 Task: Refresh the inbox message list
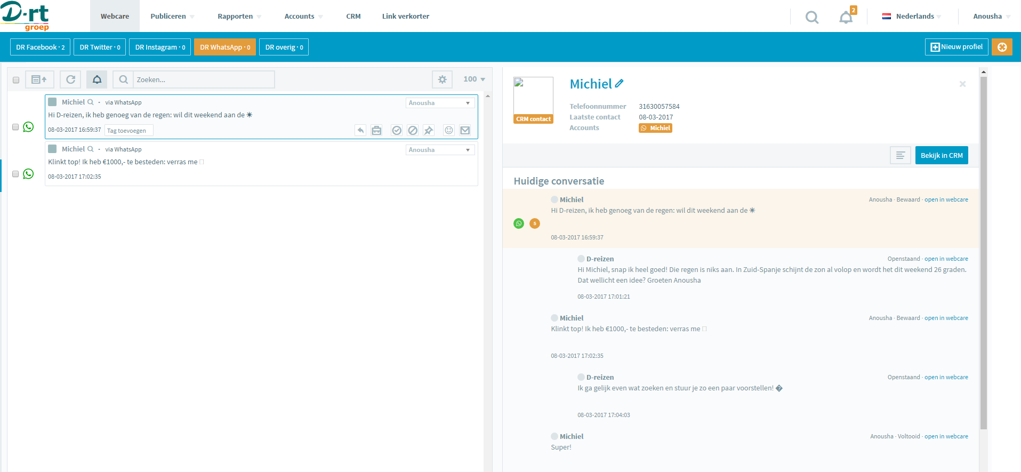(70, 79)
